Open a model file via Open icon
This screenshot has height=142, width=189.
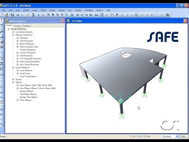click(x=7, y=15)
